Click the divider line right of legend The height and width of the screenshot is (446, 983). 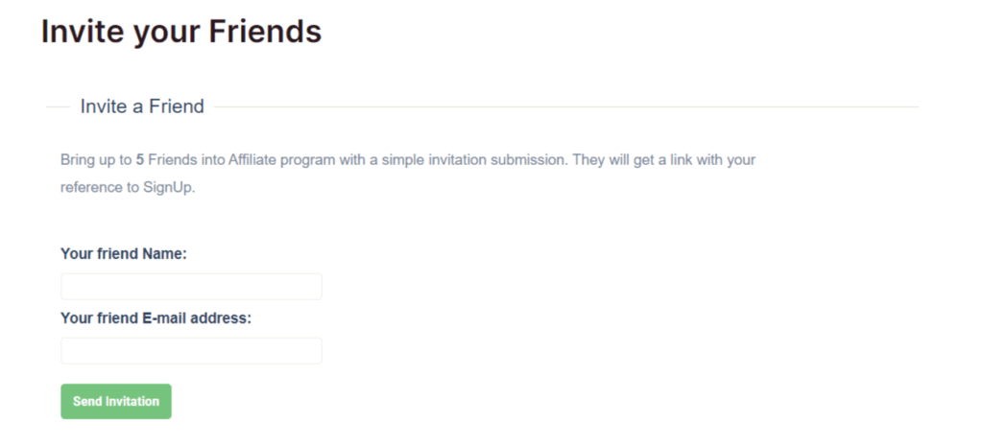click(566, 106)
